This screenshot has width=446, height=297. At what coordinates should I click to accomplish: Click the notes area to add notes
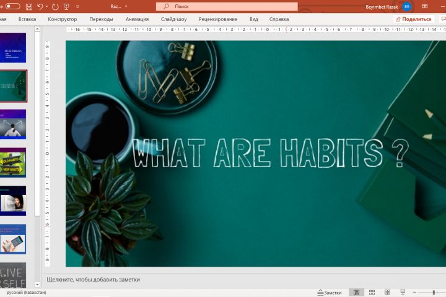pyautogui.click(x=244, y=280)
